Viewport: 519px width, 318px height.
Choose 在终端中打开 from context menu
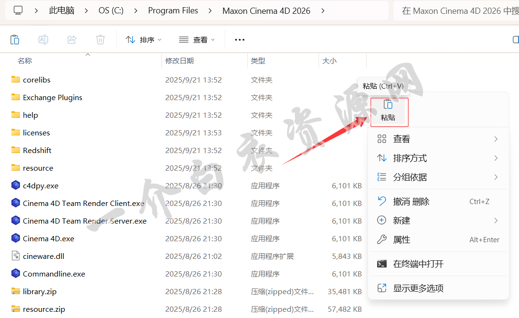(418, 264)
